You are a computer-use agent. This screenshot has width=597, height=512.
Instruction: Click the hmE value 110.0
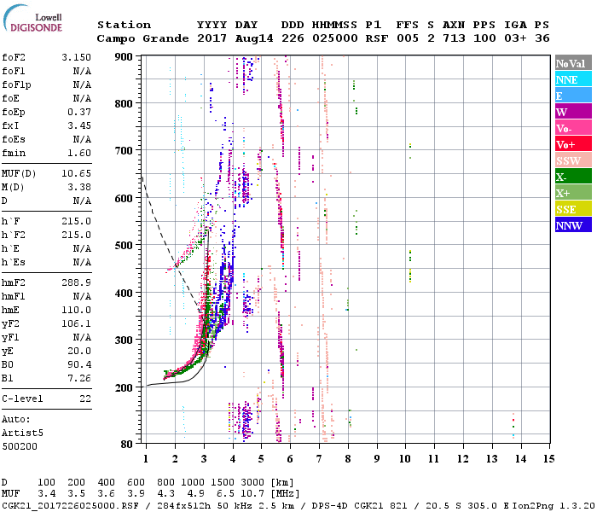(x=76, y=310)
